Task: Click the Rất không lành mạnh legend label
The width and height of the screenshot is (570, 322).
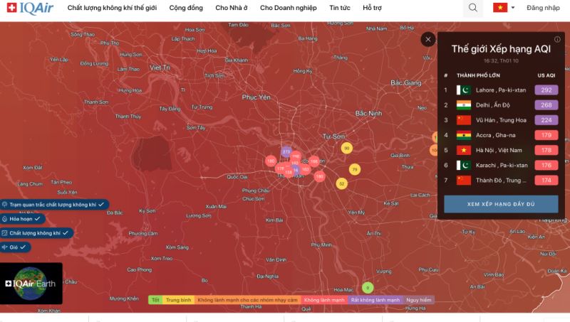Action: point(375,300)
